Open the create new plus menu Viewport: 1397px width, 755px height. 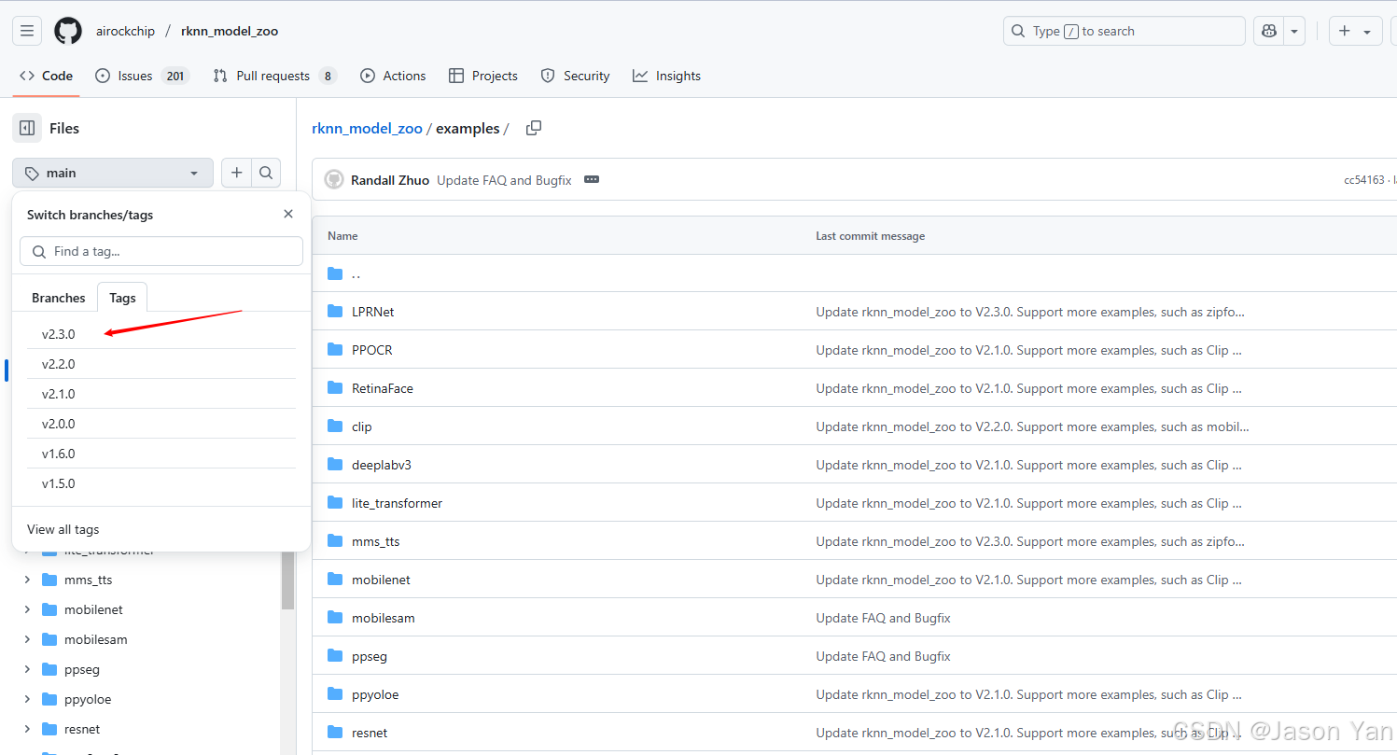pos(1355,31)
